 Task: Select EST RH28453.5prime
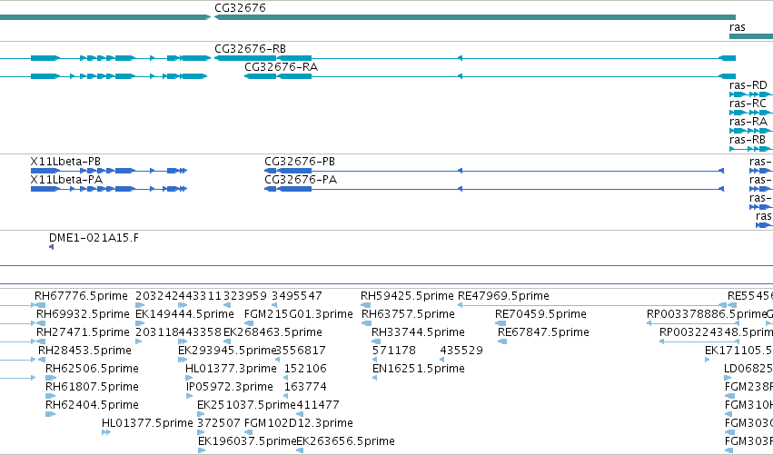click(84, 351)
